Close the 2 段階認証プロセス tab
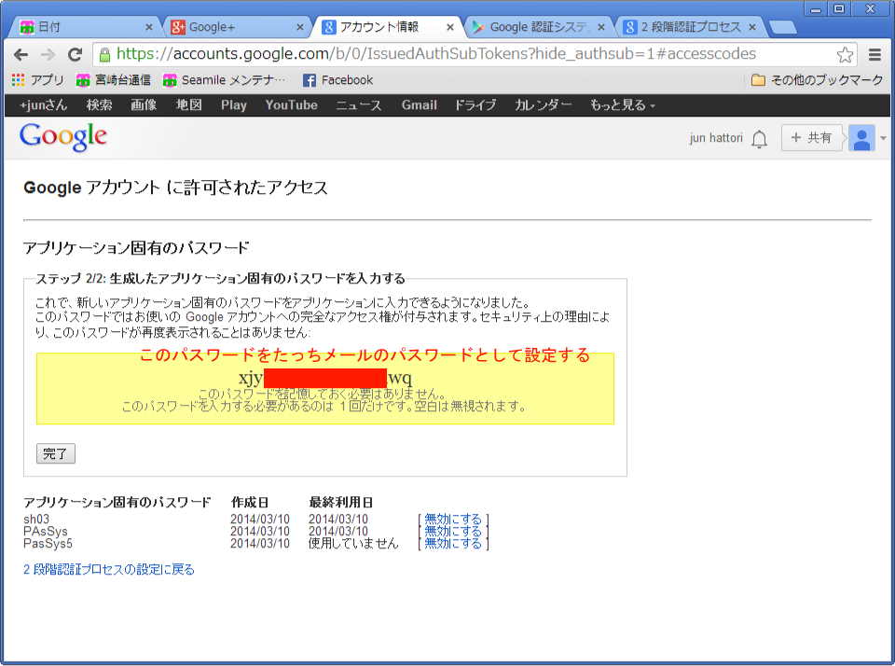The height and width of the screenshot is (666, 895). coord(752,27)
